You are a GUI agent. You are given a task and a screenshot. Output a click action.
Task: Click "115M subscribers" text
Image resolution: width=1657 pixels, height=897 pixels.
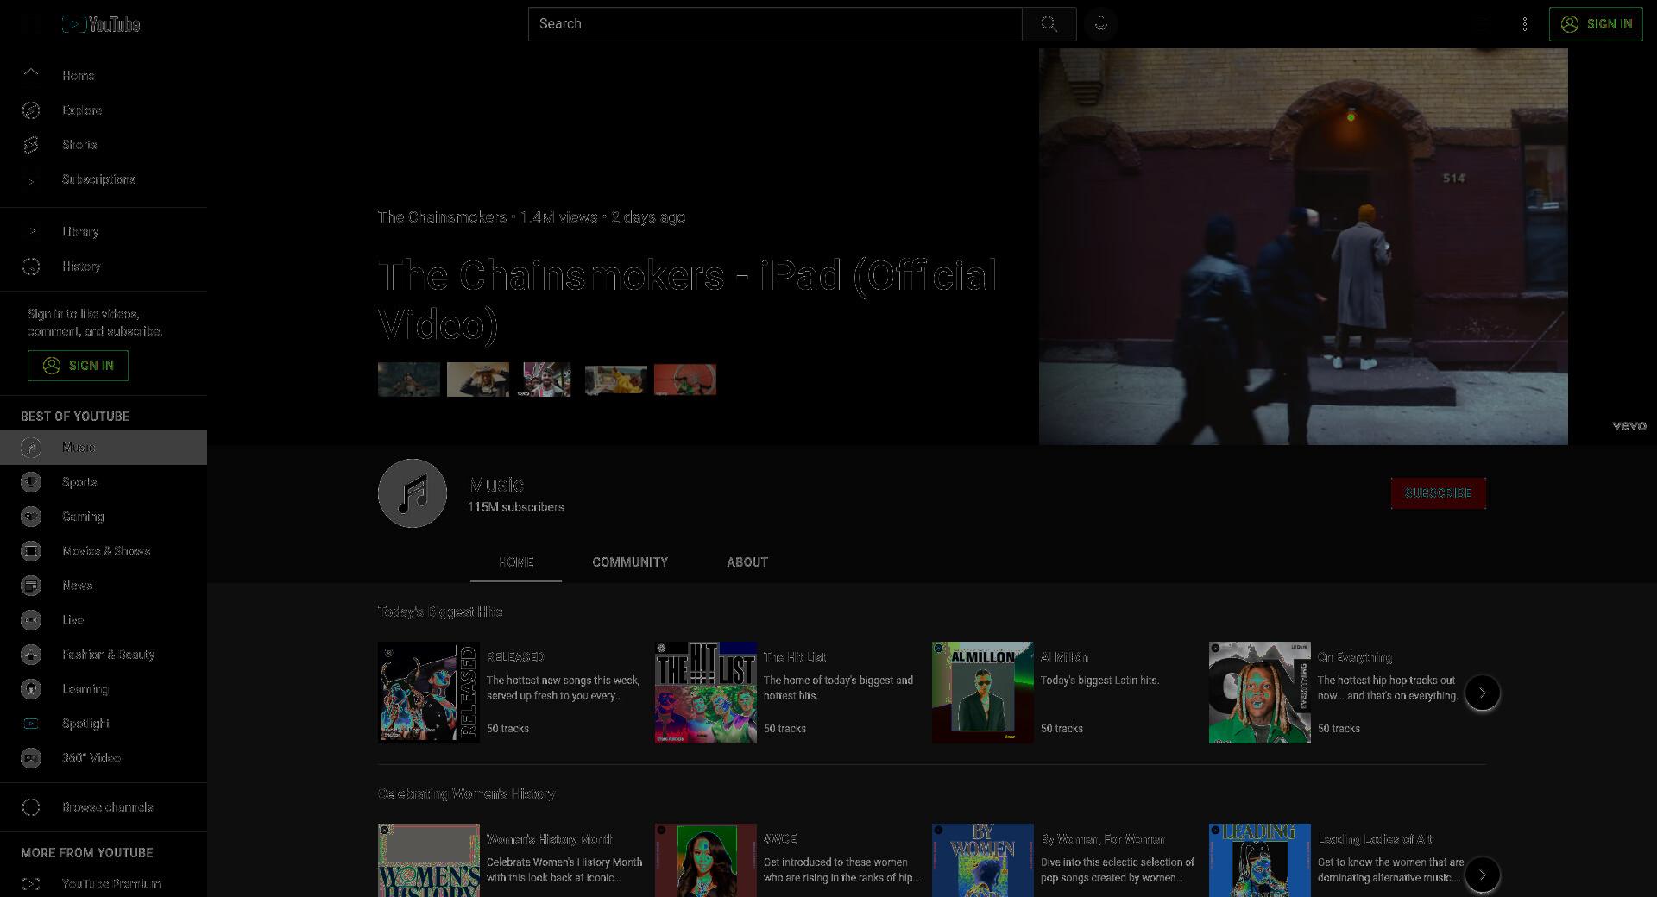point(516,507)
